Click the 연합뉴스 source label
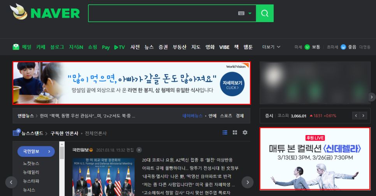 26,116
